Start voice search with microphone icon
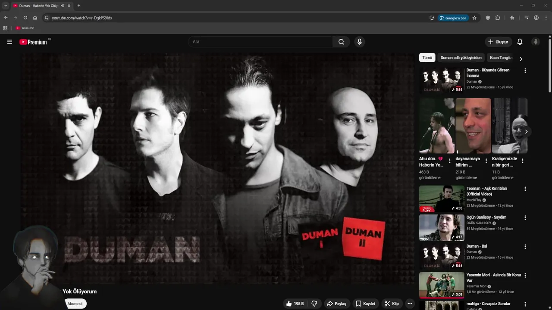 359,42
